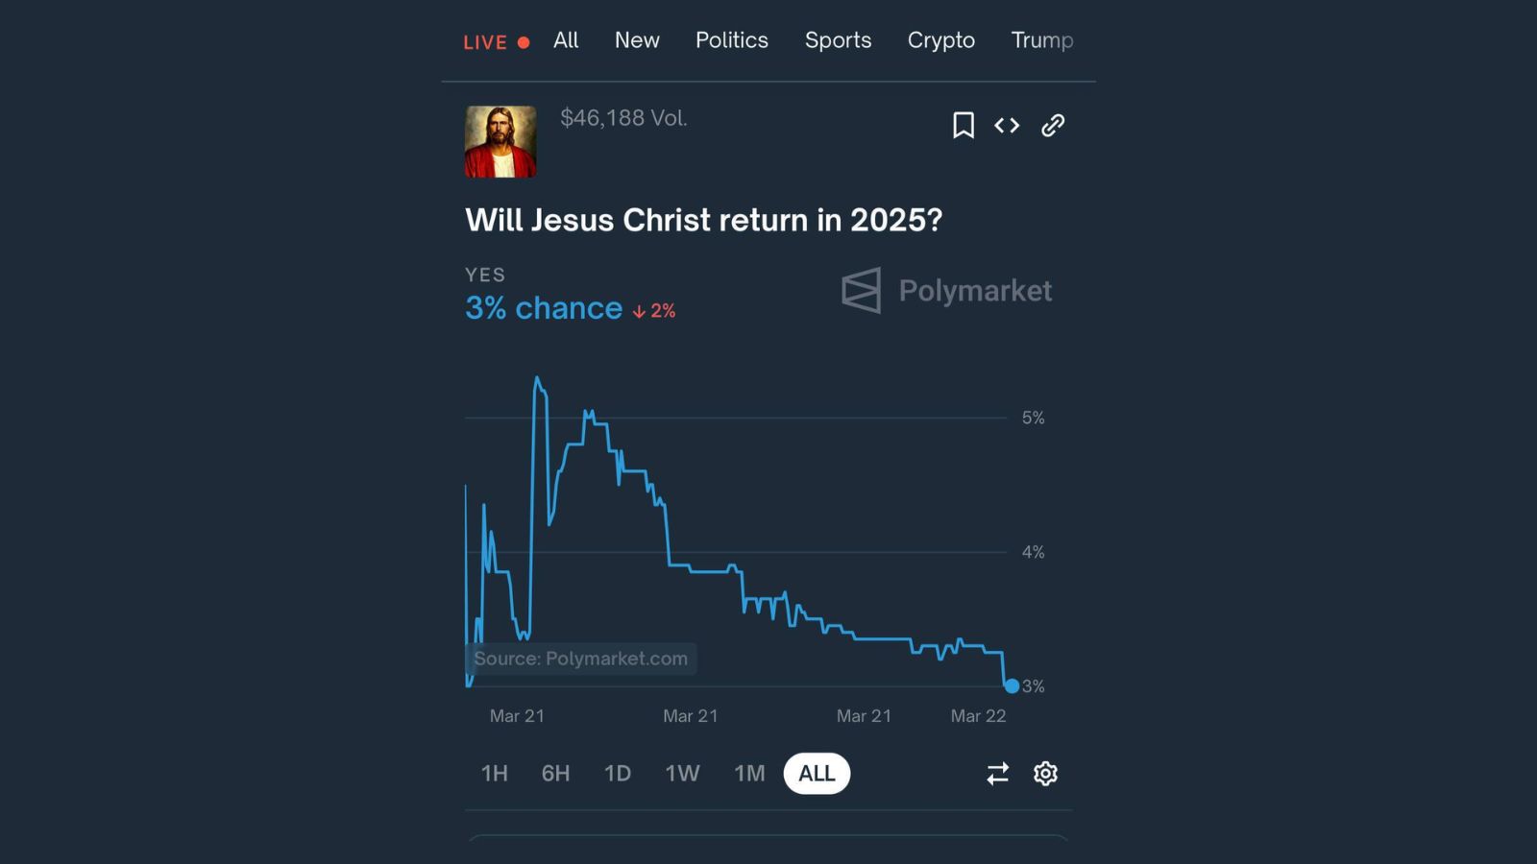This screenshot has height=864, width=1537.
Task: Open embed code via angle-brackets icon
Action: 1007,126
